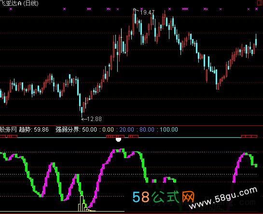The image size is (263, 214).
Task: Click the 飞亚达A (日线) chart title
Action: [19, 3]
